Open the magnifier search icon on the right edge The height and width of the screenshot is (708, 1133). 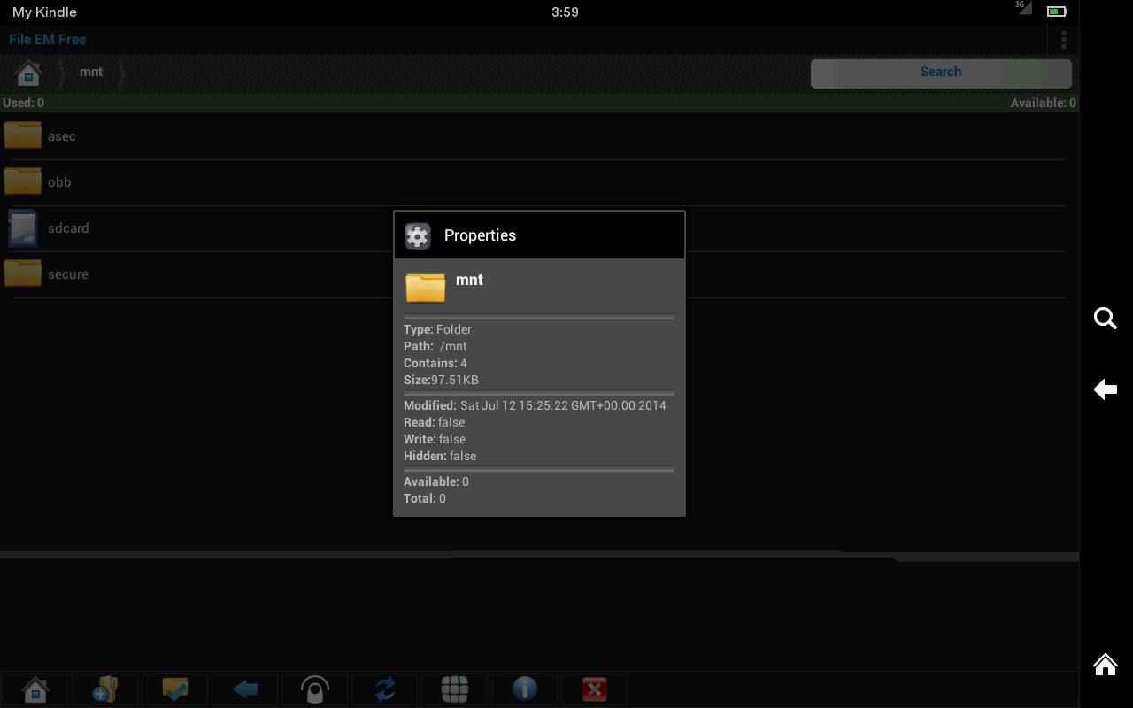(1105, 319)
